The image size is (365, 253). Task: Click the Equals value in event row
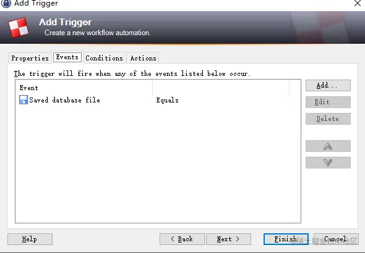point(168,100)
